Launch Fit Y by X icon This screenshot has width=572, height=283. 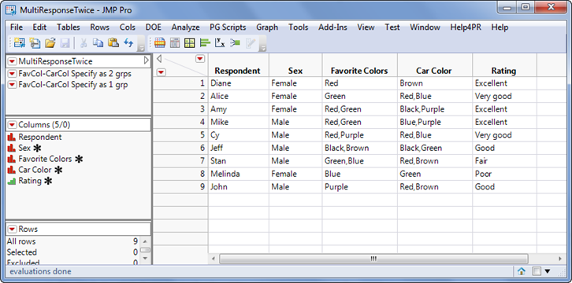point(220,43)
